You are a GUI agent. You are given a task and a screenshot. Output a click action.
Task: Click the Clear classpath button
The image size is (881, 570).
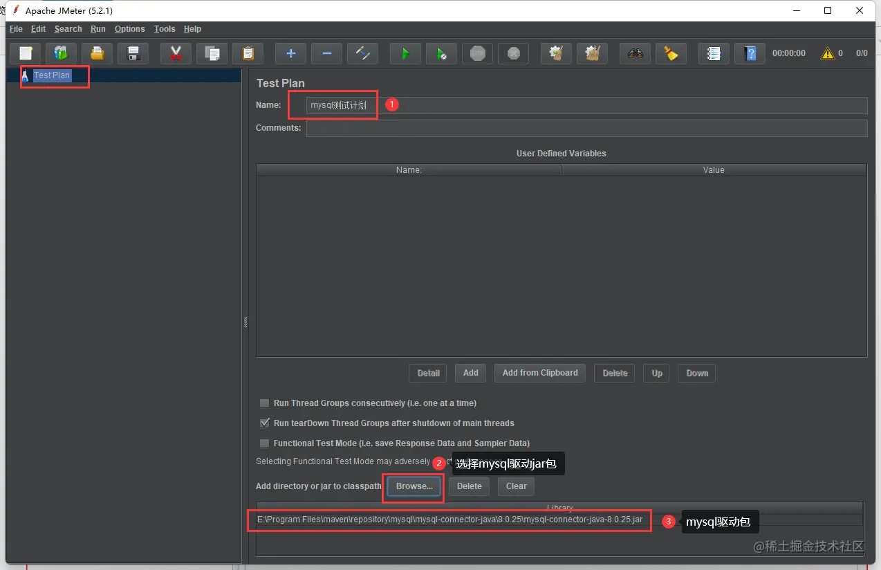click(x=517, y=486)
